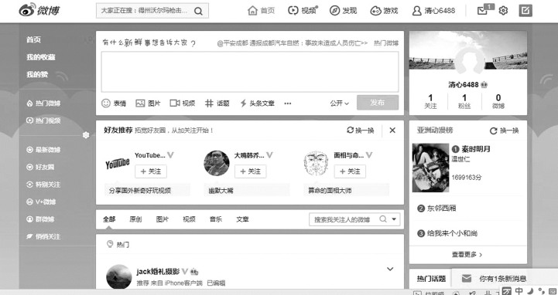The image size is (558, 295).
Task: Open 热门视频 in the left sidebar
Action: (43, 120)
